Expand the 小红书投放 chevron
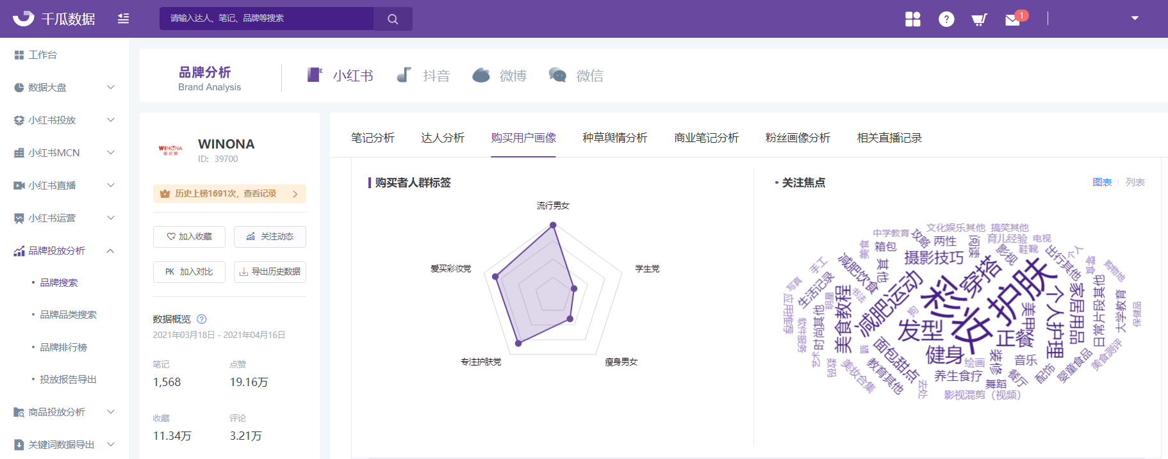 click(x=111, y=120)
